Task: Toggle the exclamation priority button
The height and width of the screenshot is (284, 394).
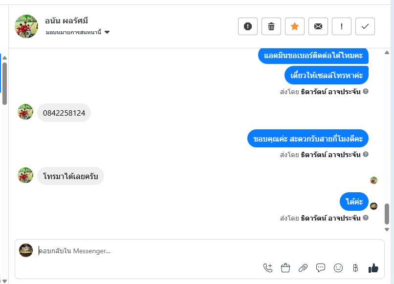Action: point(342,27)
